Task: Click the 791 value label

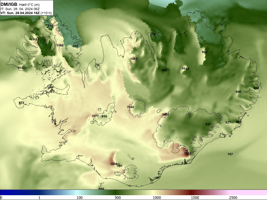Action: click(x=120, y=166)
